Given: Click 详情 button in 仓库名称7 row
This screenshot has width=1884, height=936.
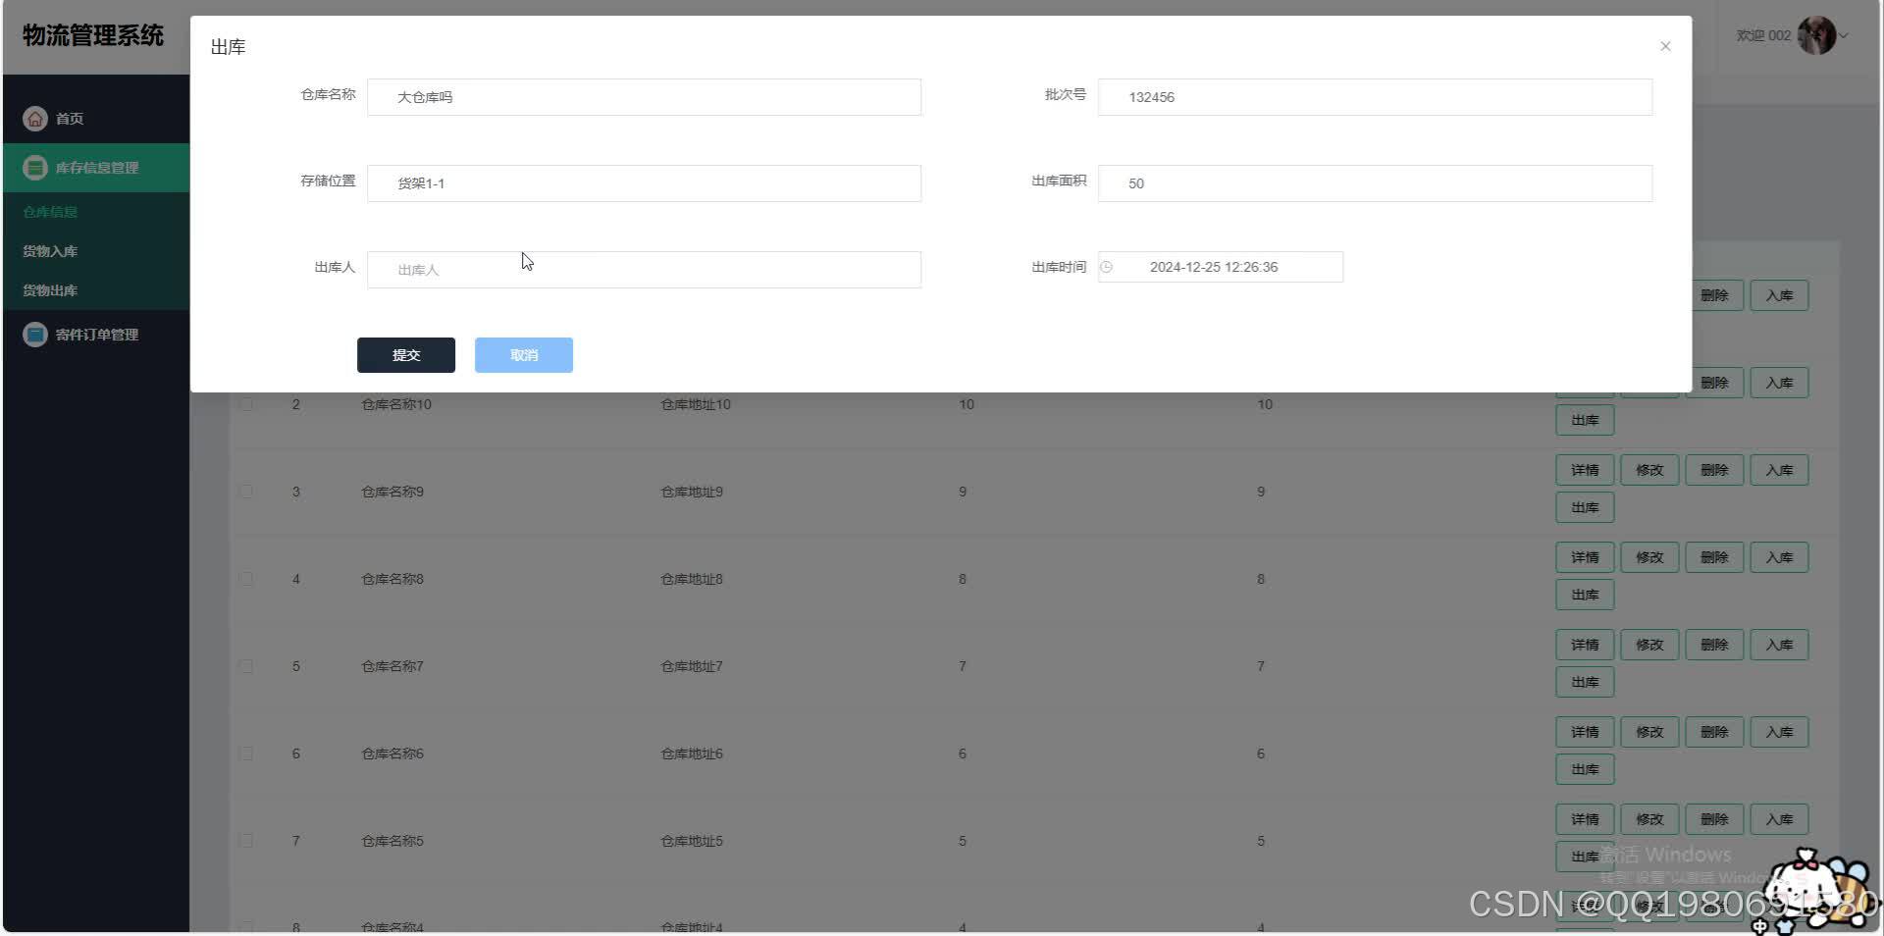Looking at the screenshot, I should click(x=1585, y=645).
